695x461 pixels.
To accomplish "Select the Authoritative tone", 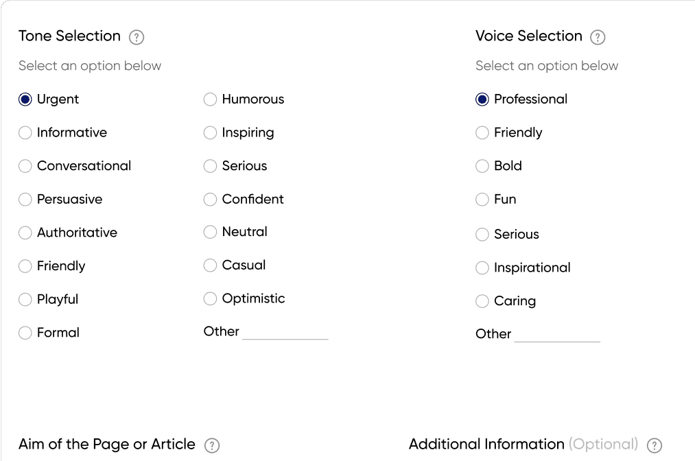I will 25,233.
